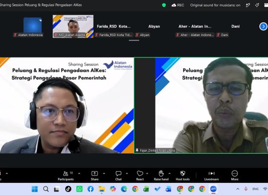
Task: Open the Windows Start menu
Action: coord(35,189)
